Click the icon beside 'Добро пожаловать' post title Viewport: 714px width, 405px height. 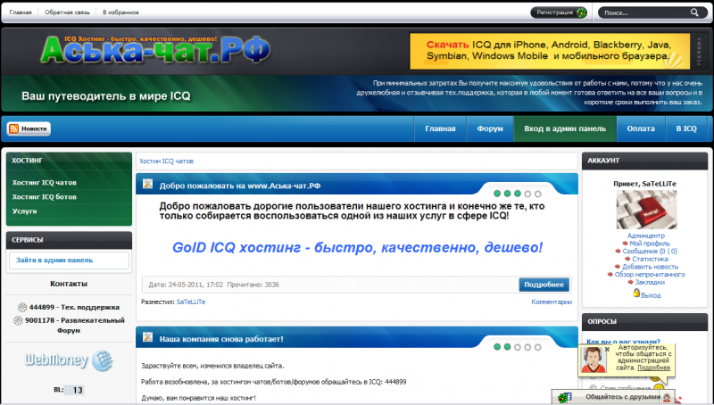coord(147,184)
